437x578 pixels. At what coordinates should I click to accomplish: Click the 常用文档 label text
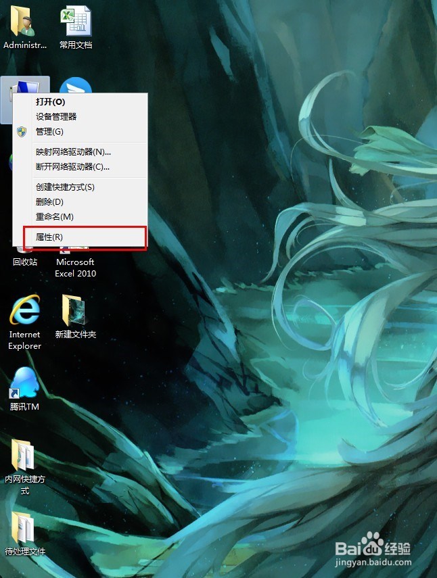76,45
